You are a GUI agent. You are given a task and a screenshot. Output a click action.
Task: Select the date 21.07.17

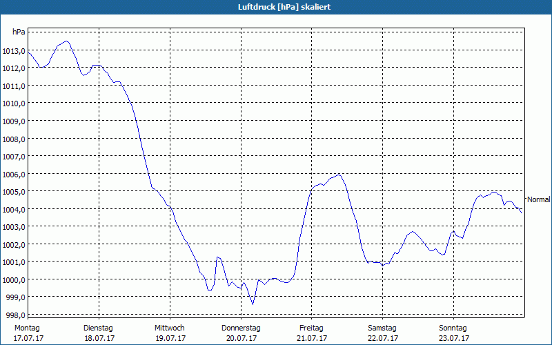coord(312,339)
